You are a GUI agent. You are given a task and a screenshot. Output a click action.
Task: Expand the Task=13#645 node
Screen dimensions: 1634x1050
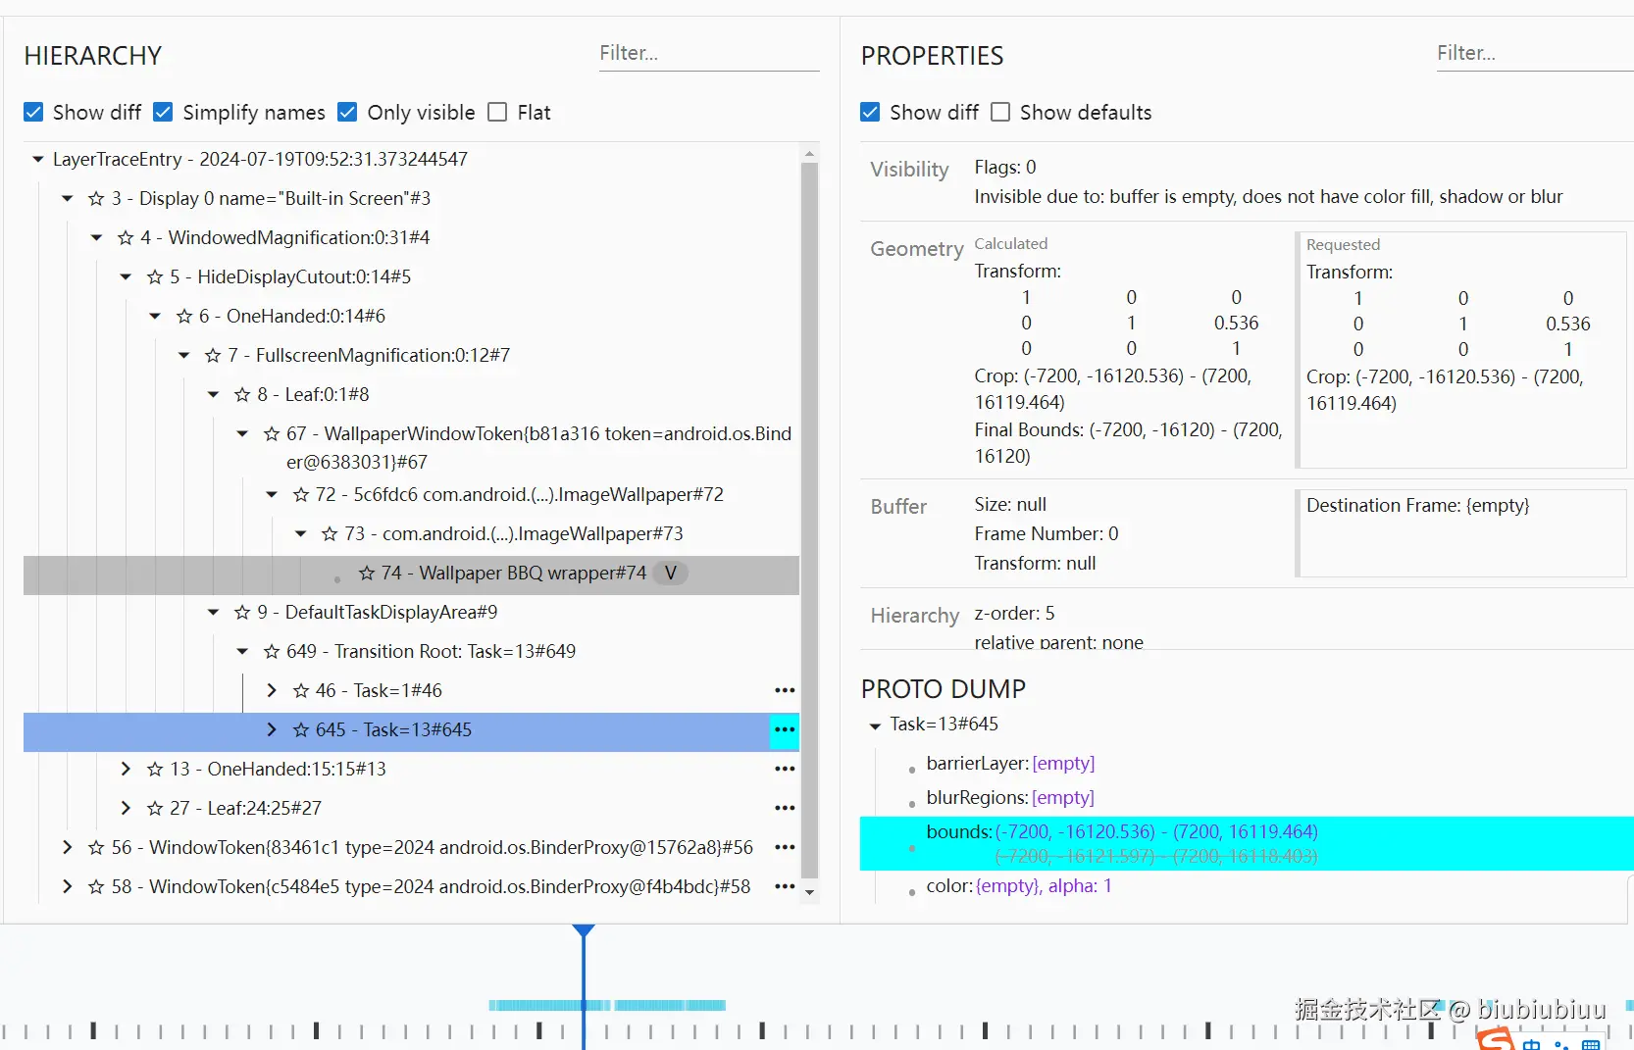coord(272,729)
